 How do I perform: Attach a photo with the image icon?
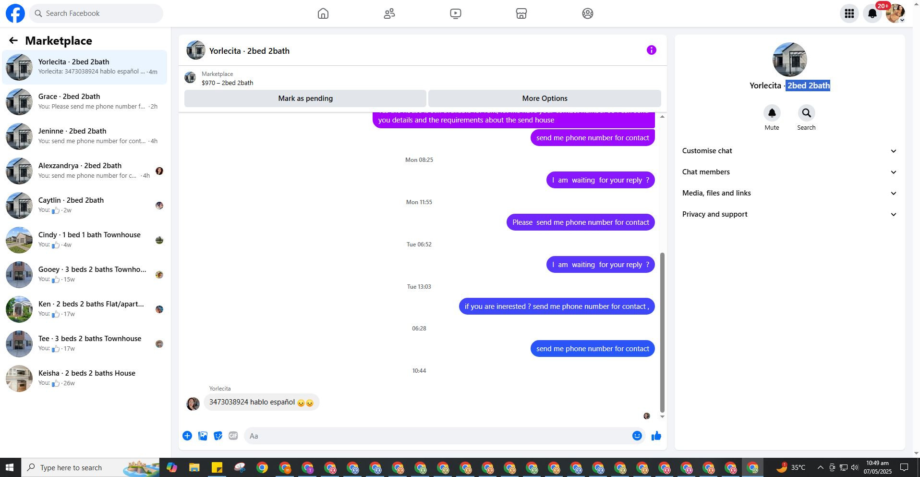203,436
